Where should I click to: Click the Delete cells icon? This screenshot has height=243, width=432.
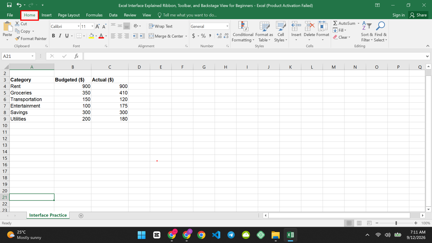click(x=309, y=26)
